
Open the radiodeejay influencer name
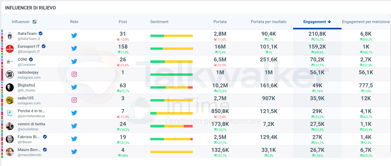point(28,72)
